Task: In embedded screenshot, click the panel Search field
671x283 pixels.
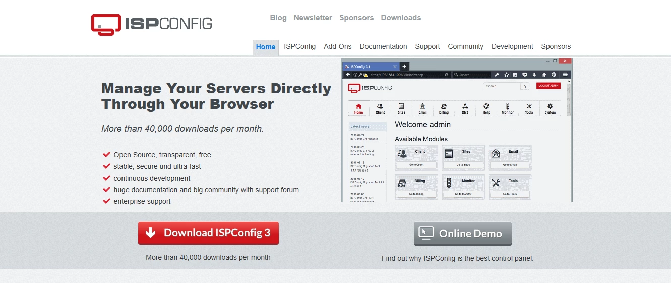Action: (x=502, y=86)
